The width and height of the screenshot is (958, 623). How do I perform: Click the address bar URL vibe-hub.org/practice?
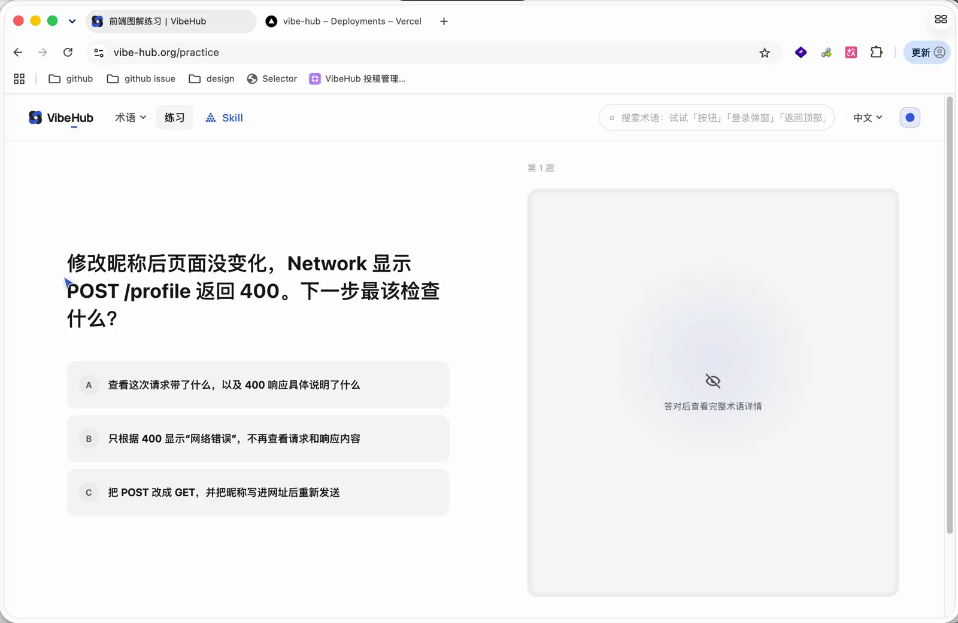166,53
